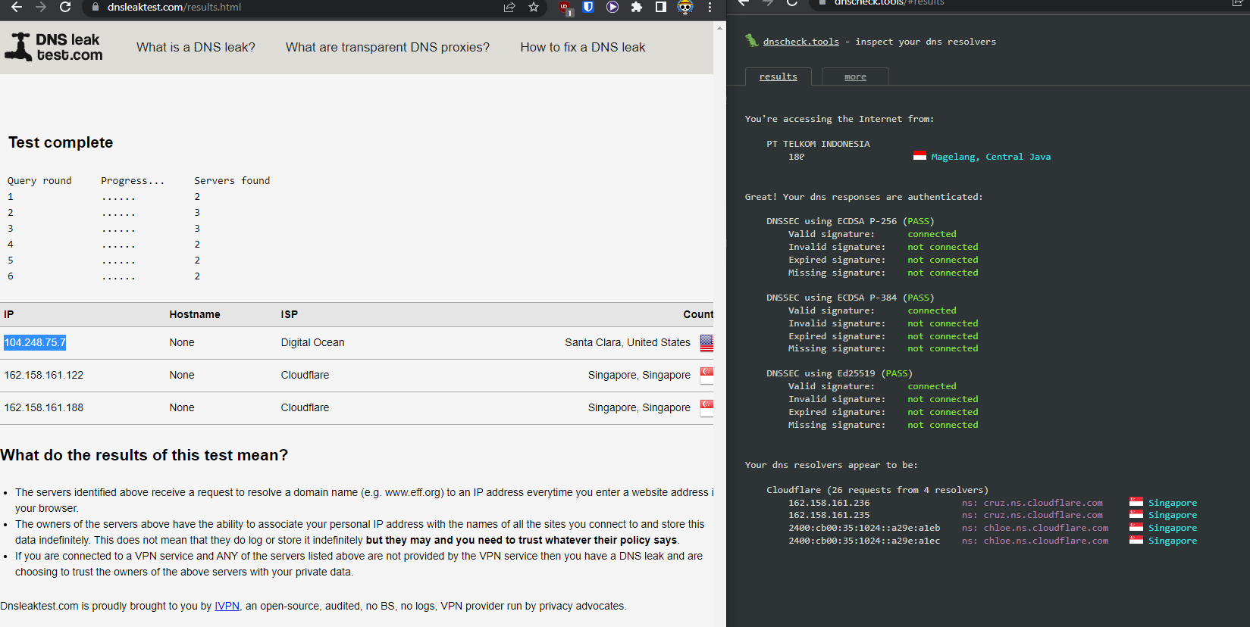Click the IP 162.158.161.188 cell
This screenshot has height=627, width=1250.
(44, 407)
